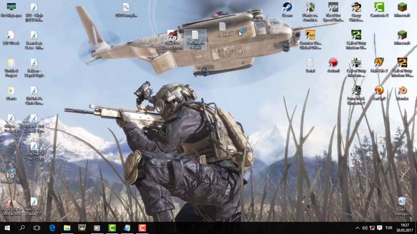Select the Kid Ink Ft. Chris Bro MP3

pos(34,96)
